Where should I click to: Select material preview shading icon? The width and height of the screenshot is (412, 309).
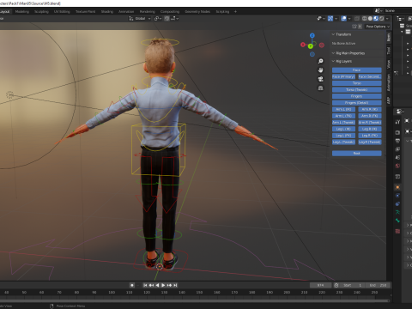pos(376,18)
